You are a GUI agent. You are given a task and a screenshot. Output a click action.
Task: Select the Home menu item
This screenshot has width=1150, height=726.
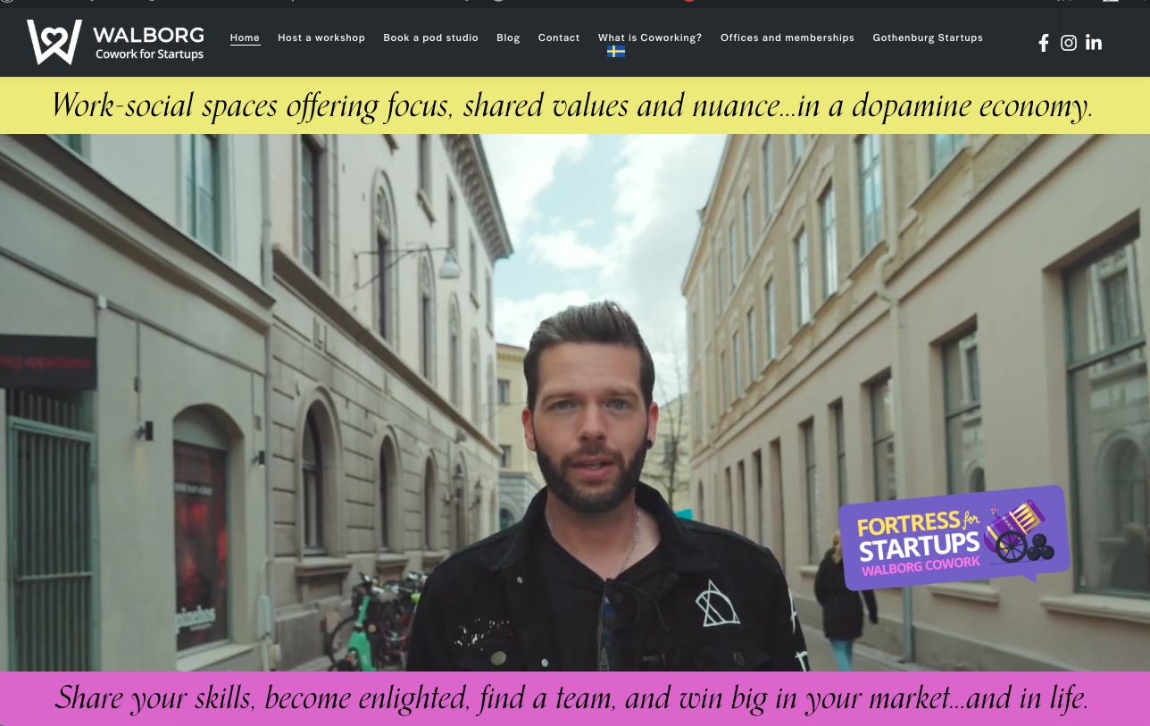coord(245,38)
